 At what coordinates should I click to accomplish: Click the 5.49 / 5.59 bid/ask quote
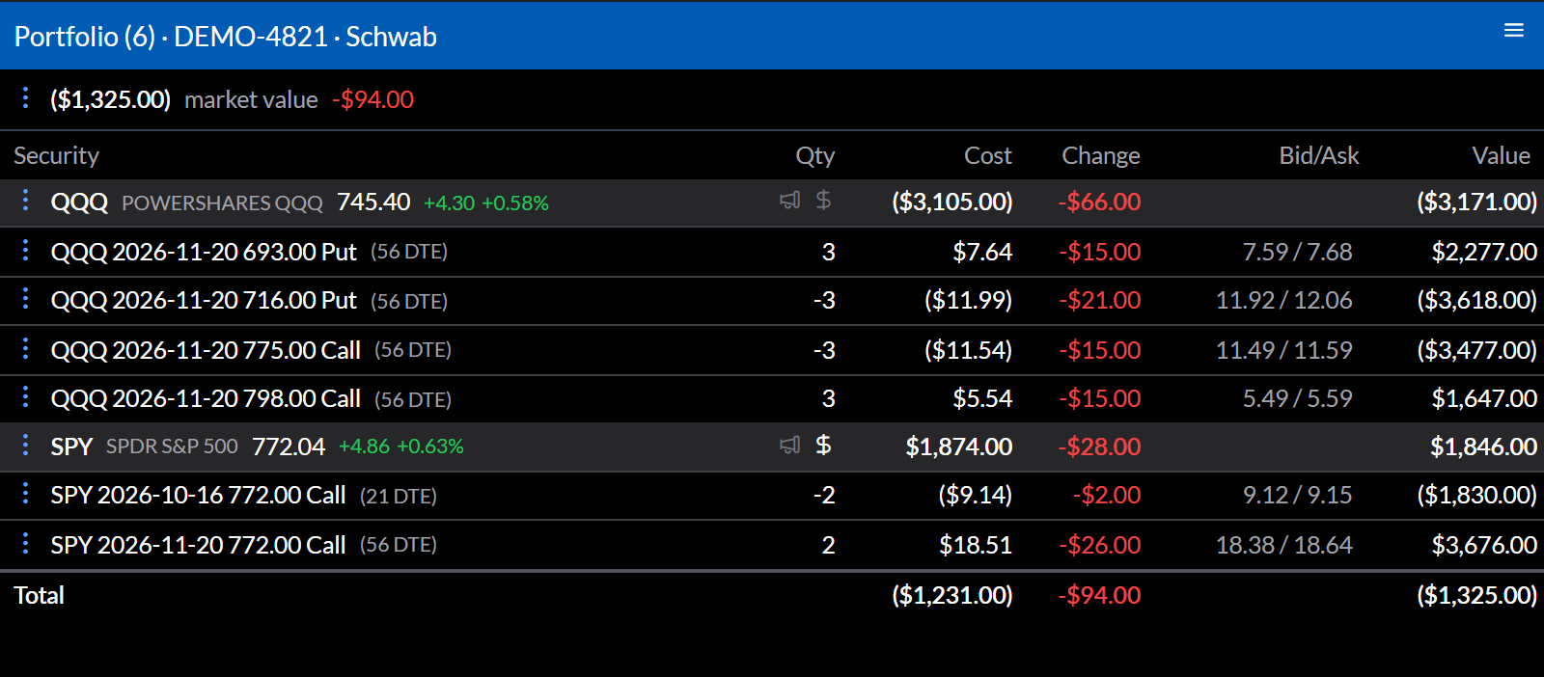coord(1297,398)
